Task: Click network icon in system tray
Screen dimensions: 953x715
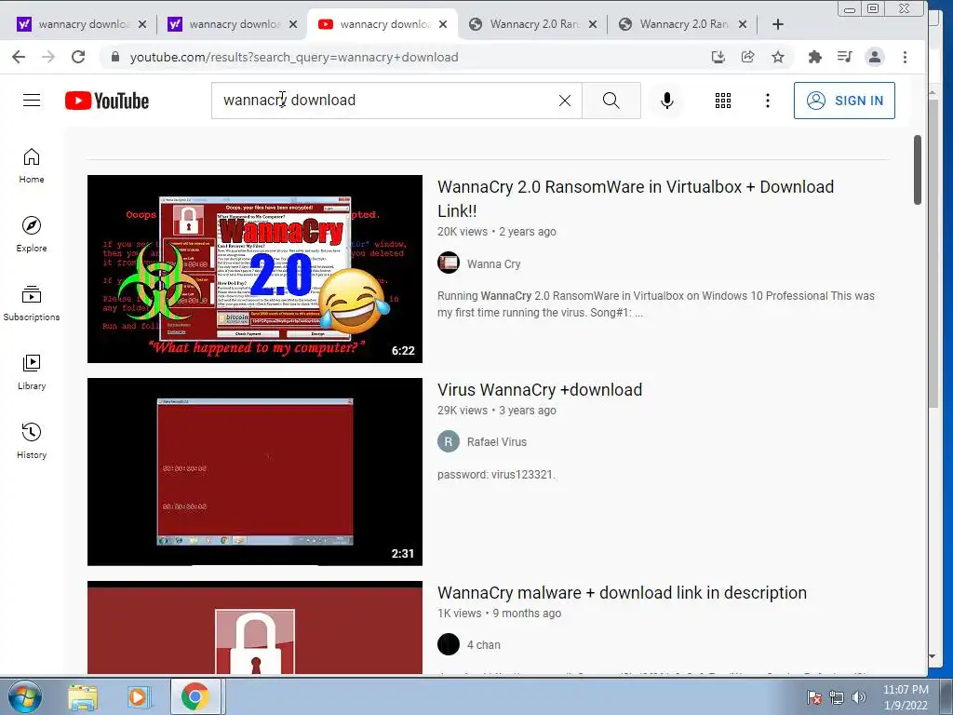Action: [837, 697]
